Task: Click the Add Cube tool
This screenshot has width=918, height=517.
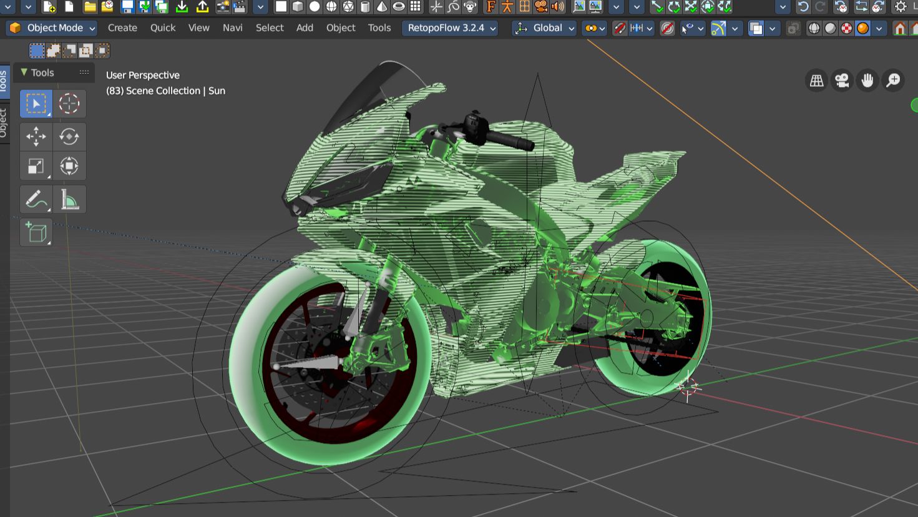Action: (x=36, y=232)
